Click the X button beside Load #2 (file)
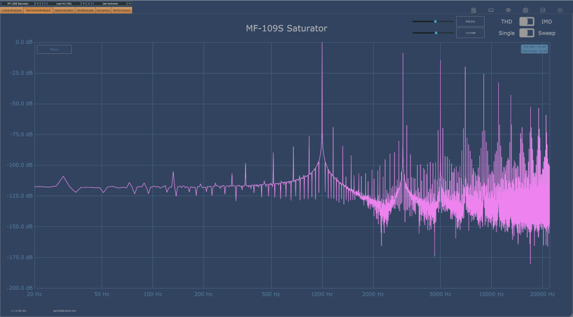Image resolution: width=573 pixels, height=317 pixels. (x=89, y=4)
